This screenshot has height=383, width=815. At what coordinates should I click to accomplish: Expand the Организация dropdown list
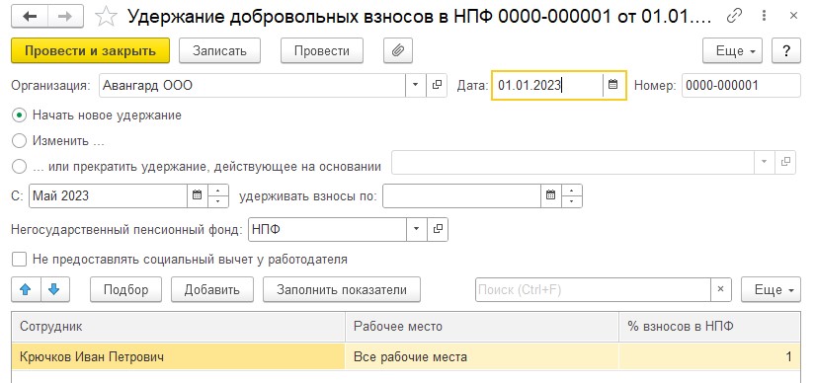416,85
